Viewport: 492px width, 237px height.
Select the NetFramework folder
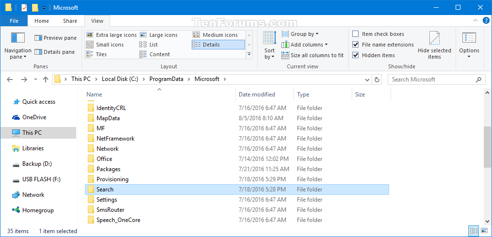coord(237,139)
